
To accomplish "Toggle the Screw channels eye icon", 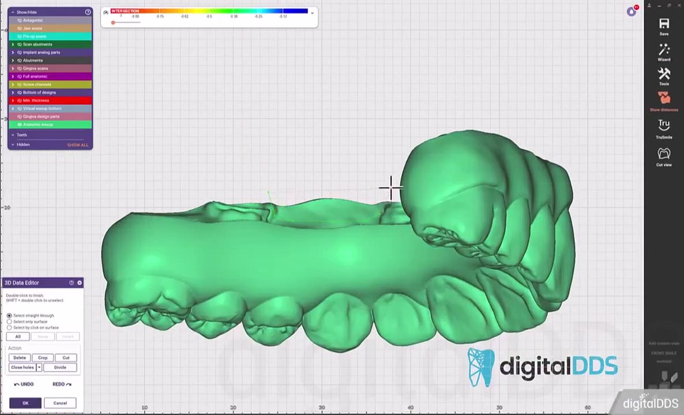I will click(x=20, y=84).
